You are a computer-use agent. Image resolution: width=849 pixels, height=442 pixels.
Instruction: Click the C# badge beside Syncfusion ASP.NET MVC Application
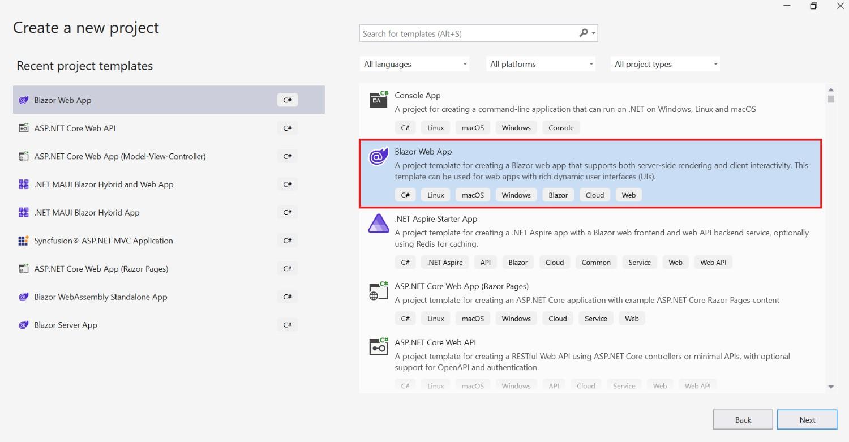coord(288,241)
